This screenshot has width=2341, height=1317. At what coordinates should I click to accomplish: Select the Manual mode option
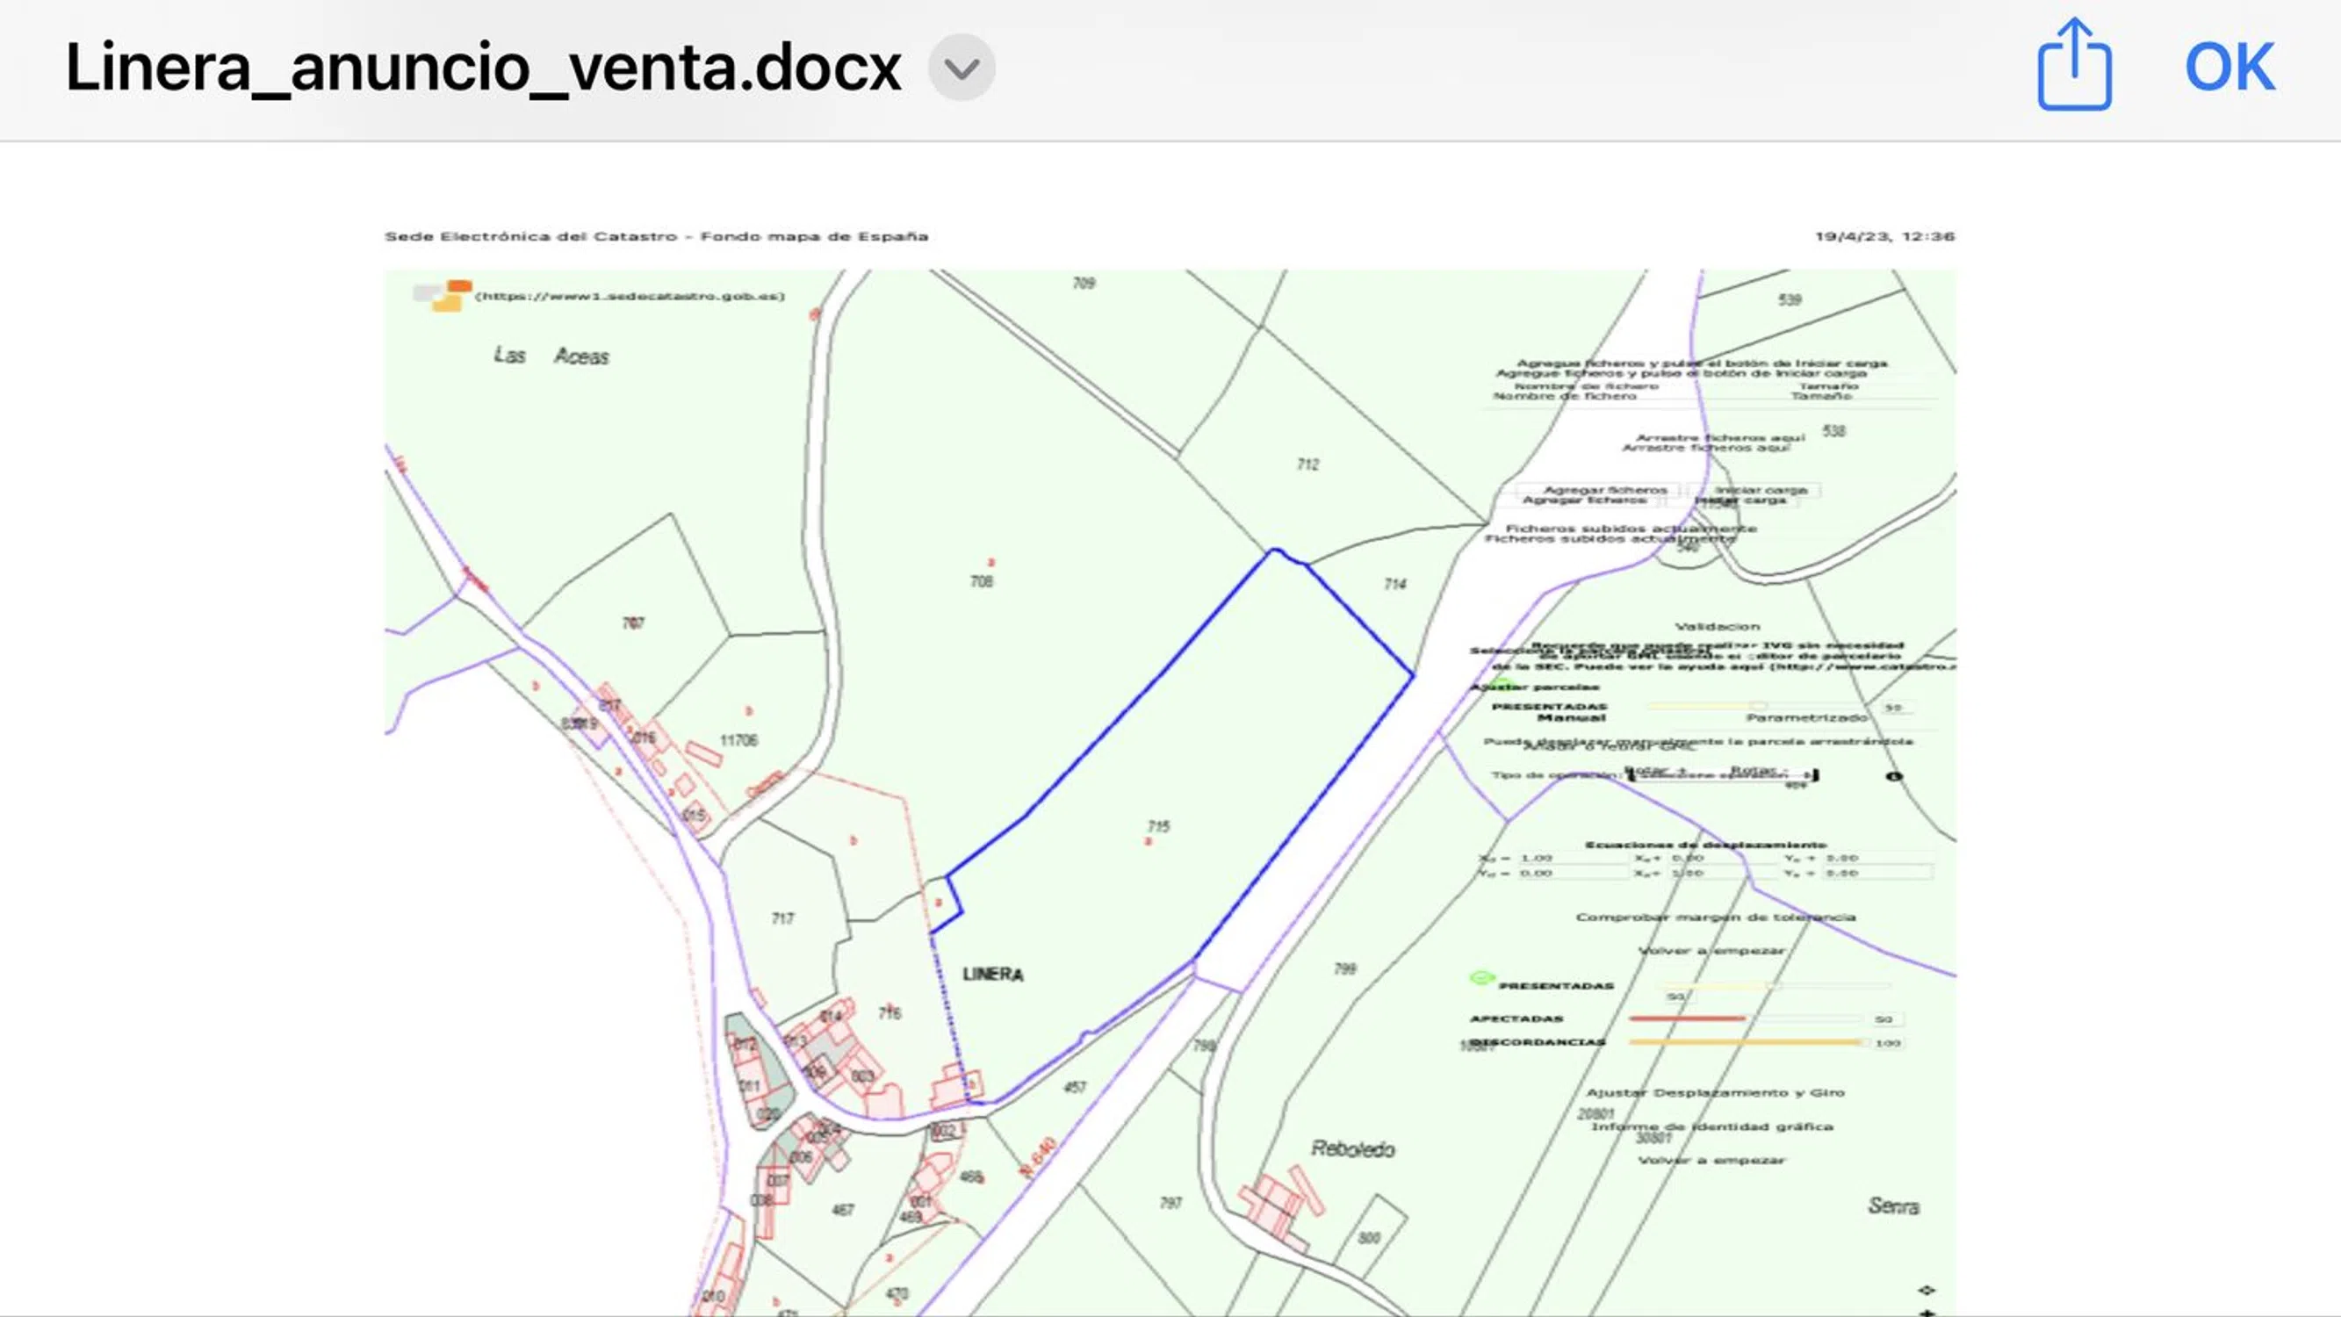click(1571, 717)
